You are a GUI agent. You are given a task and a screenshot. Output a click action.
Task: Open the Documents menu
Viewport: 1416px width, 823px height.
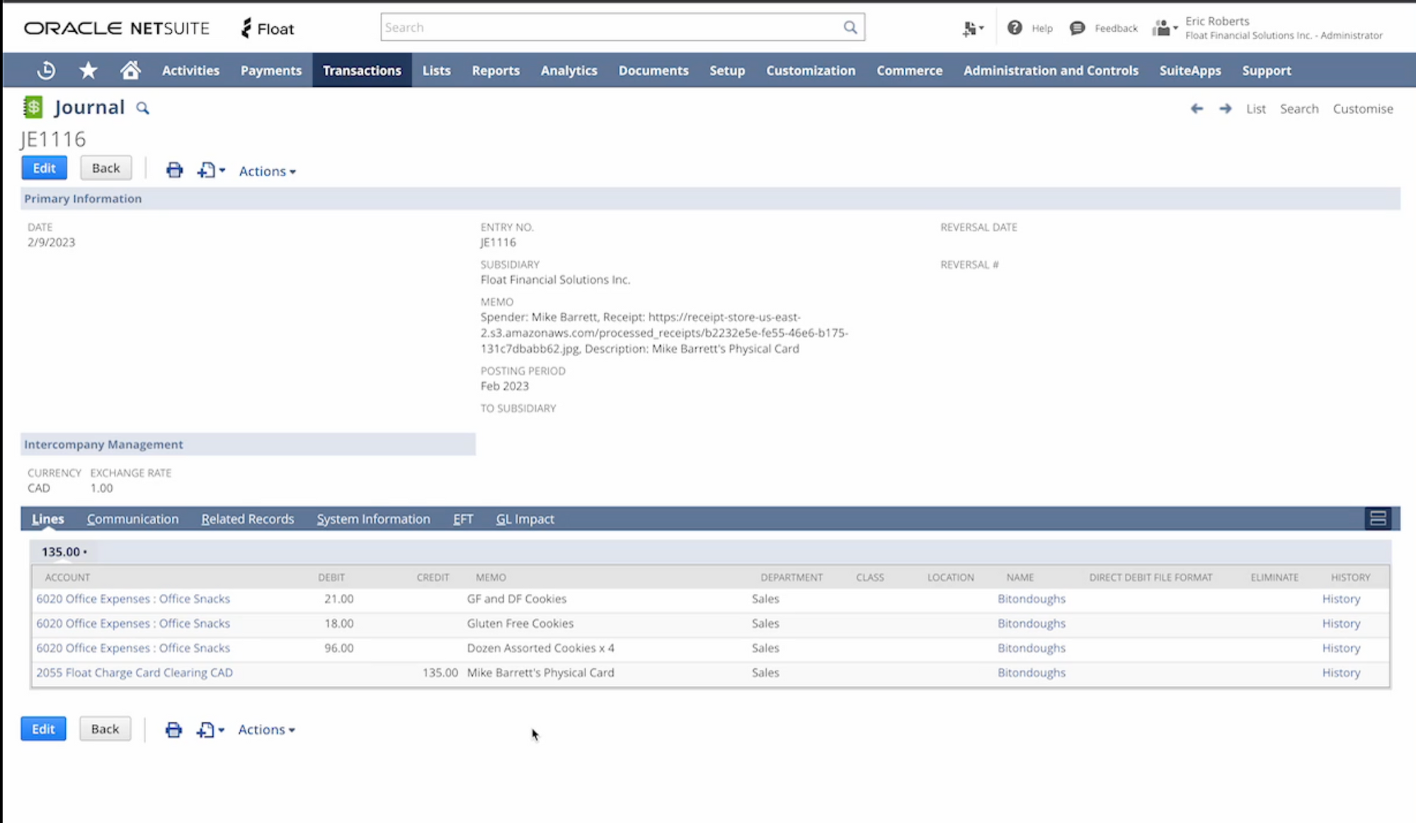click(x=653, y=70)
